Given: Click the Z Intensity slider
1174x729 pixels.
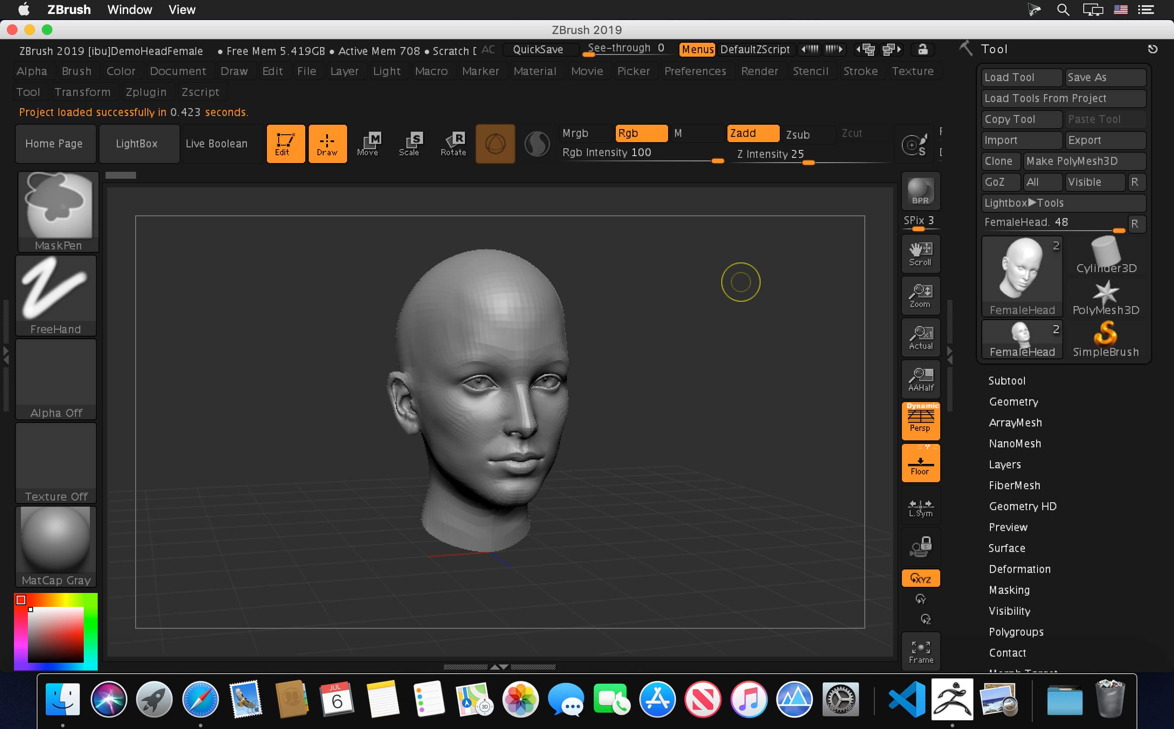Looking at the screenshot, I should [809, 154].
